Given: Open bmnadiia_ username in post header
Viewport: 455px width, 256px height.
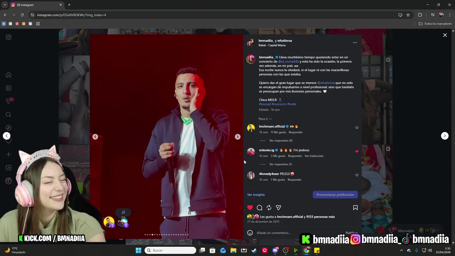Looking at the screenshot, I should coord(266,41).
